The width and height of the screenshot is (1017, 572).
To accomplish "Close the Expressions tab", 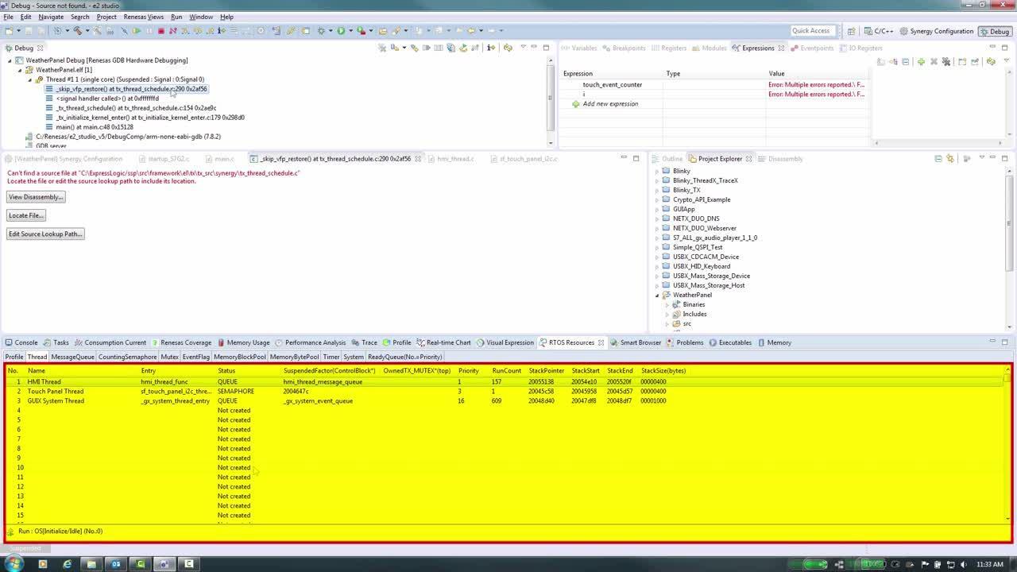I will click(781, 48).
